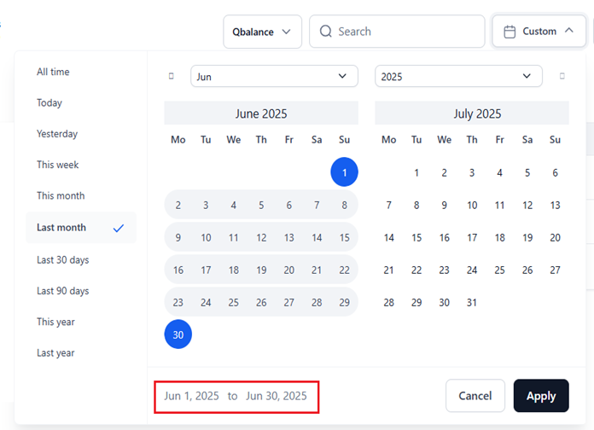
Task: Go to next month arrow icon
Action: [562, 76]
